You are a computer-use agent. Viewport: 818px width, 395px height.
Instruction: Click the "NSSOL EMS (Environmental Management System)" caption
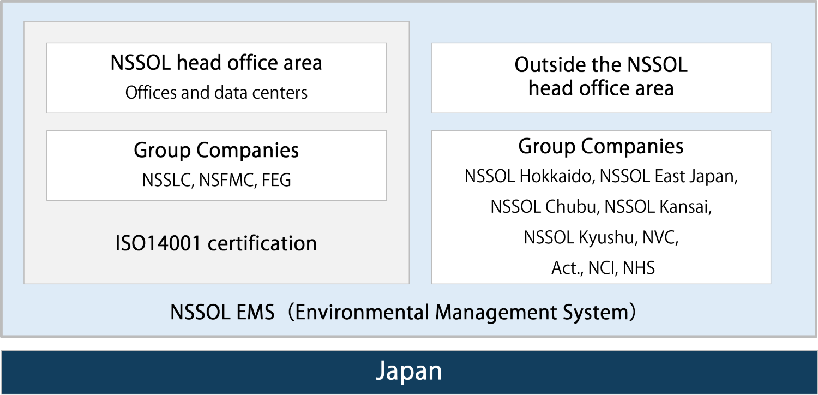pos(404,313)
